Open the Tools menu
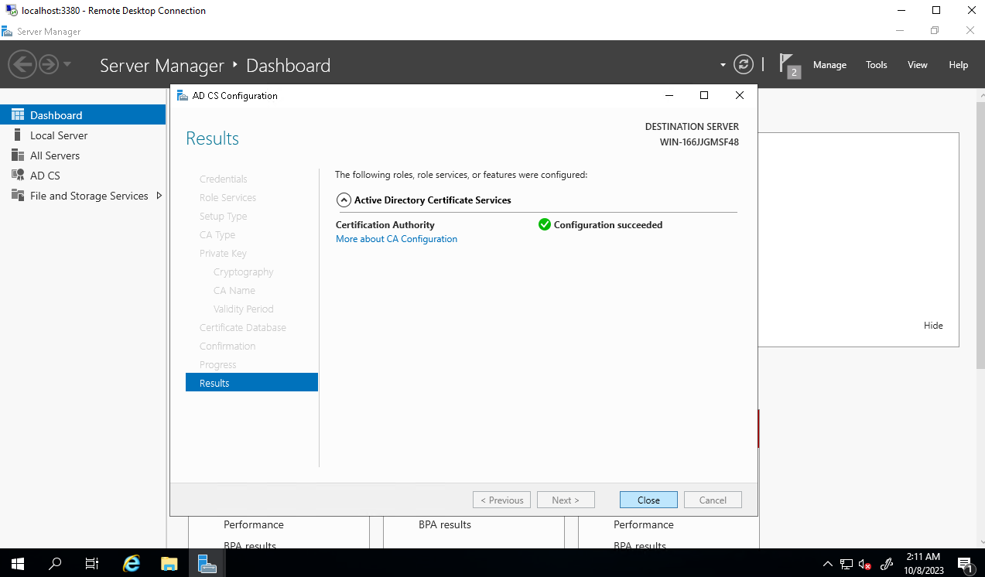 tap(876, 65)
